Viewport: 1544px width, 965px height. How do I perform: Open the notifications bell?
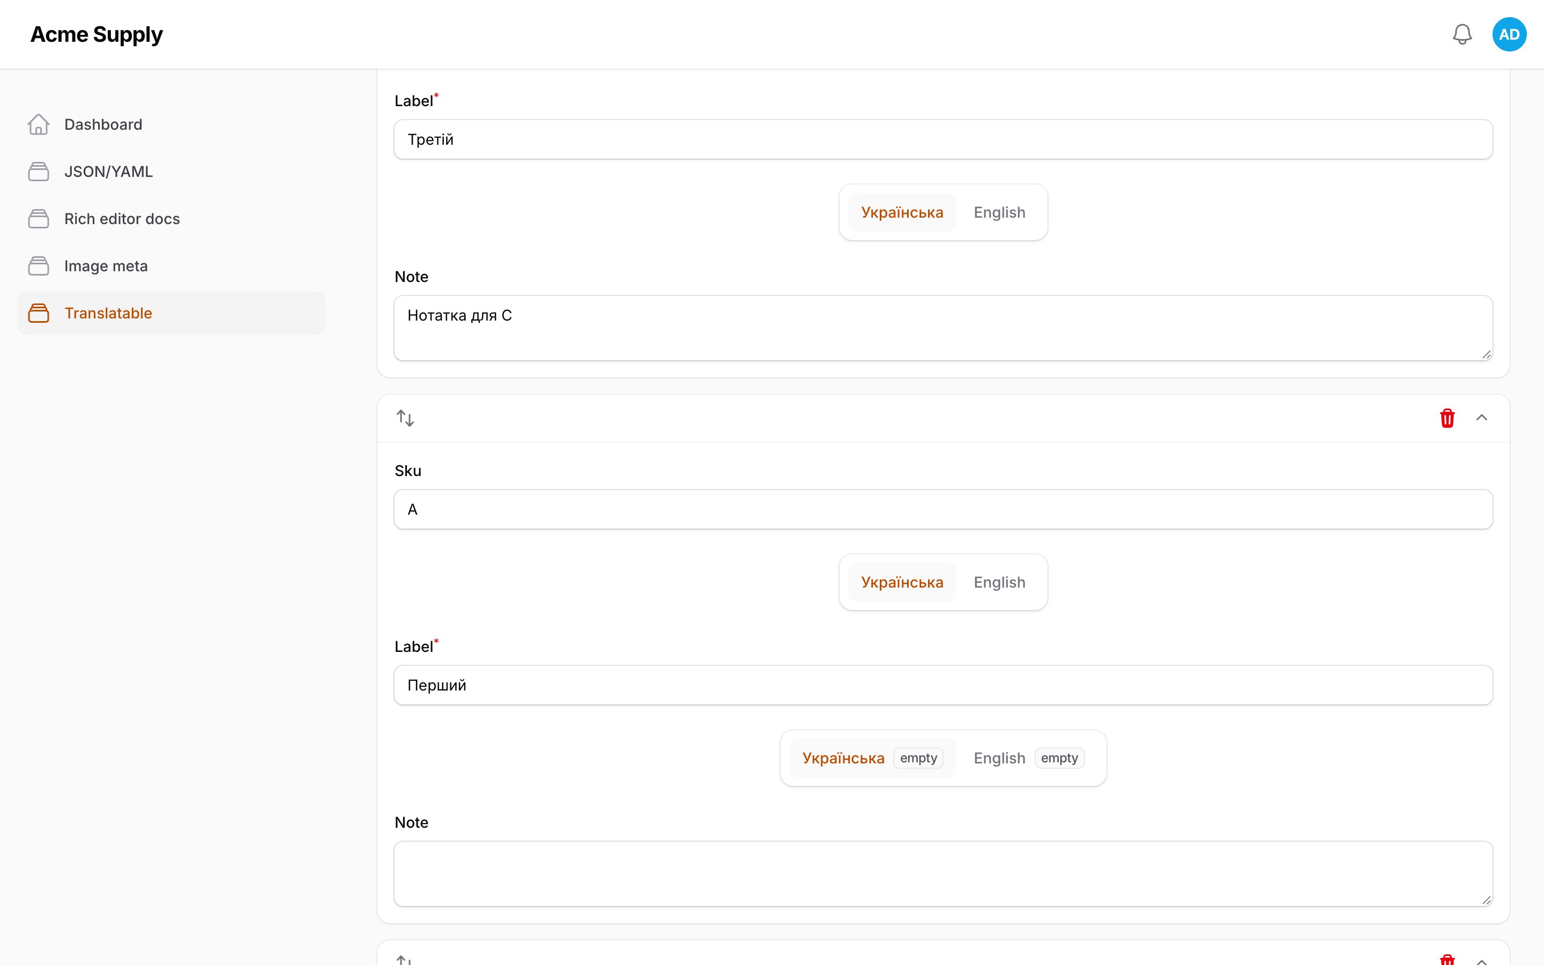tap(1461, 34)
